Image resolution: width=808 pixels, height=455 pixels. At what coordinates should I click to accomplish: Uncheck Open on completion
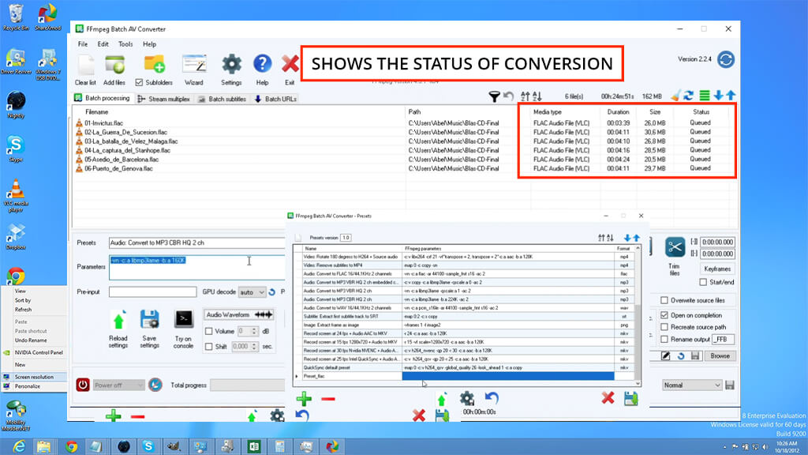[664, 315]
